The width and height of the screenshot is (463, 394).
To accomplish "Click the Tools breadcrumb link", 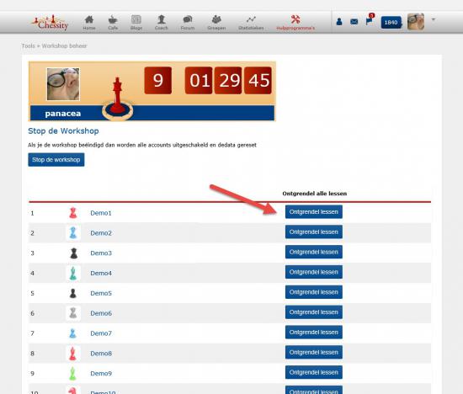I will pos(29,45).
